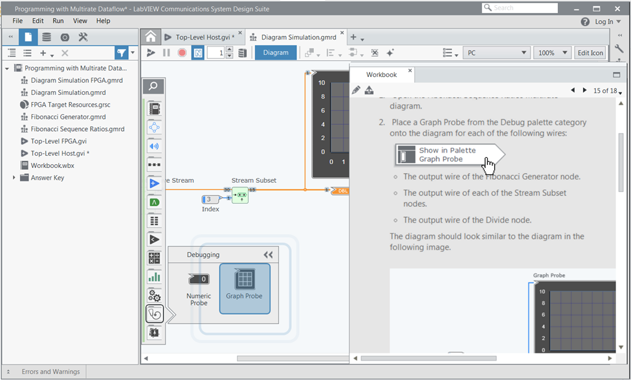The height and width of the screenshot is (380, 631).
Task: Click the Stream Subset node on diagram
Action: pyautogui.click(x=240, y=195)
